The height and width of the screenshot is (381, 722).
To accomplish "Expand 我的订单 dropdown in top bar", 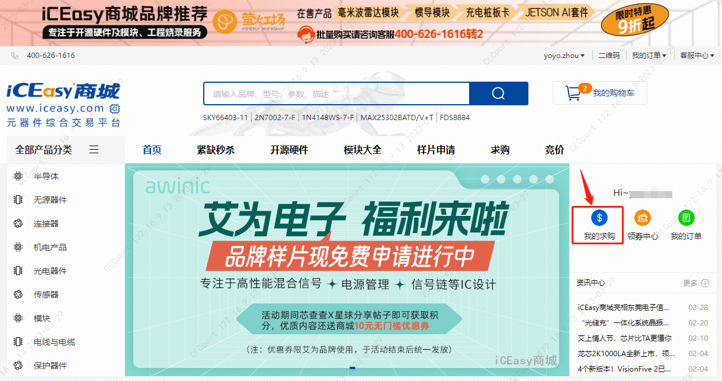I will (649, 56).
